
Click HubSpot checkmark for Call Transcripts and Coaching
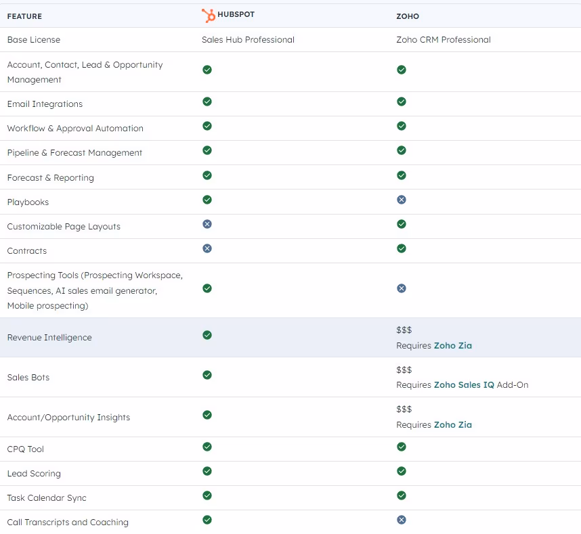207,520
